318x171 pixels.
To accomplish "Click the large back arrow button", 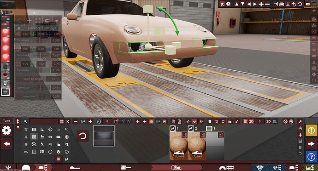I will [7, 144].
